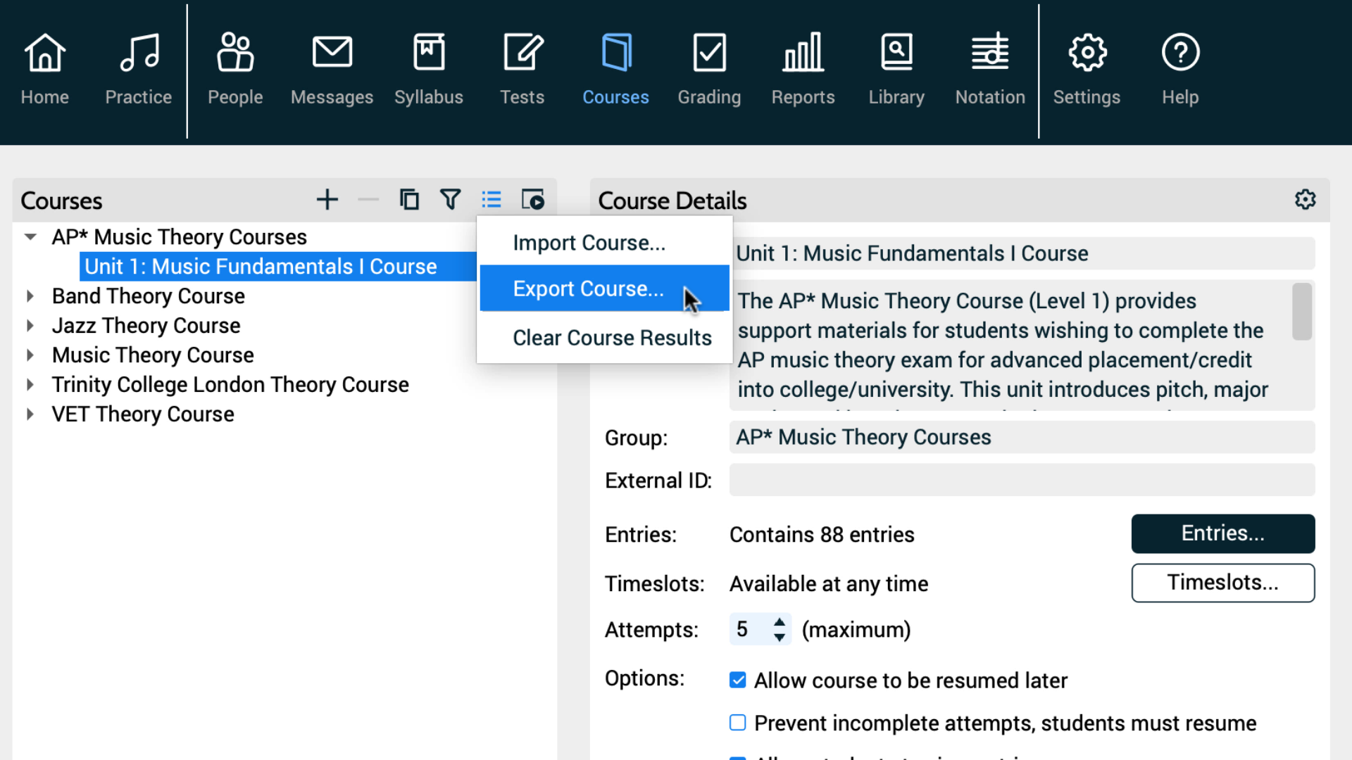Expand Trinity College London Theory Course
The height and width of the screenshot is (760, 1352).
pos(30,385)
